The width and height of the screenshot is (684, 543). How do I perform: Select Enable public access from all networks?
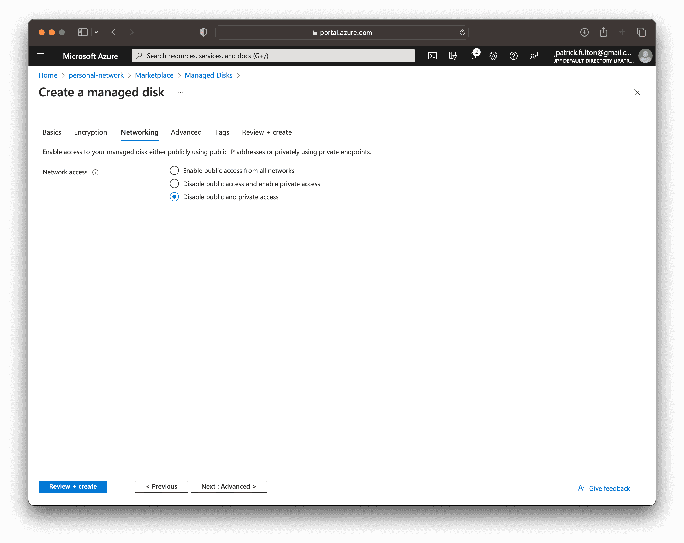(174, 171)
